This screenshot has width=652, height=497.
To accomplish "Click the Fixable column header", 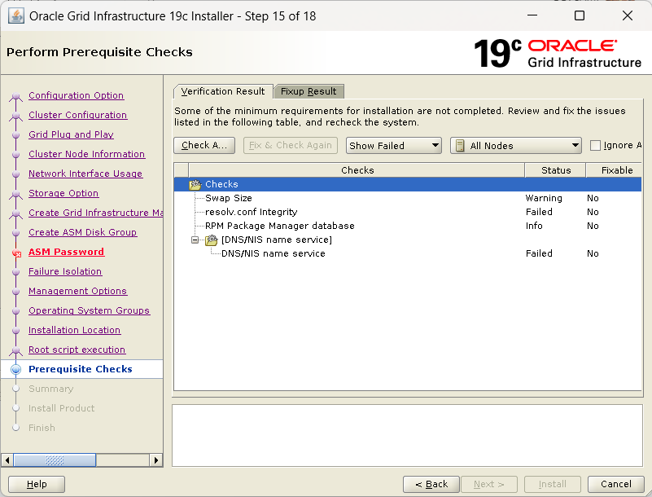I will tap(615, 170).
